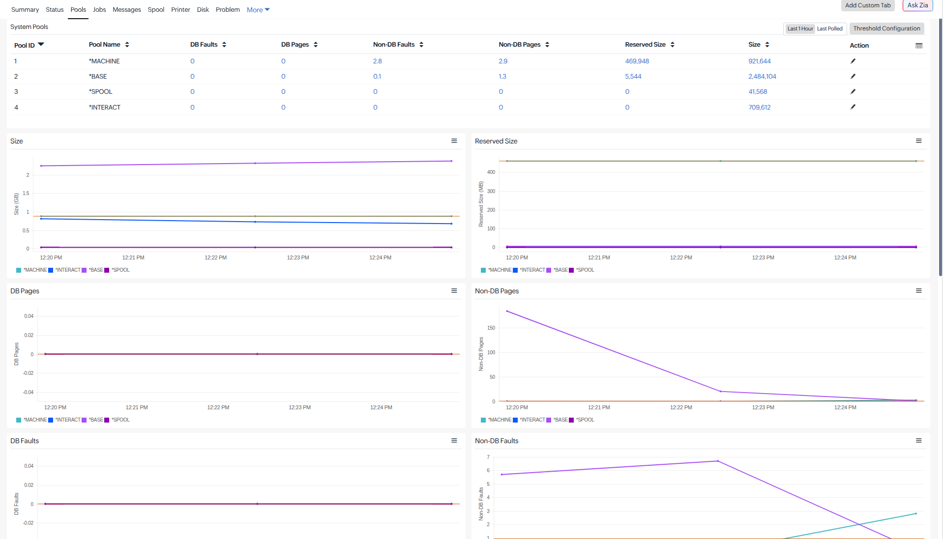Image resolution: width=943 pixels, height=539 pixels.
Task: Click the *INTERACT pool name cell
Action: pos(104,107)
